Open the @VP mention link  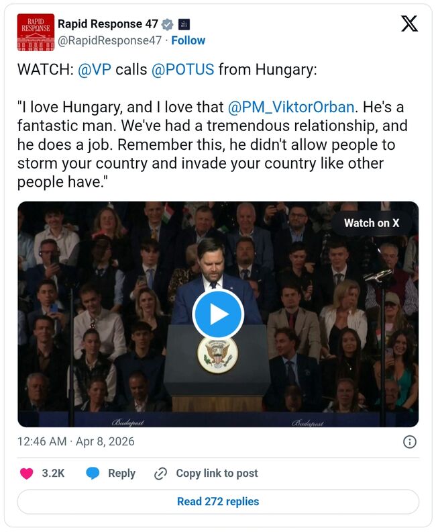click(x=95, y=70)
